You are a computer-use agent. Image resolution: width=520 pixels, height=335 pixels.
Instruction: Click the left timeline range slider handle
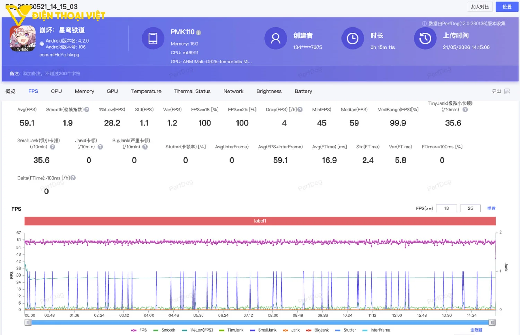tap(28, 322)
